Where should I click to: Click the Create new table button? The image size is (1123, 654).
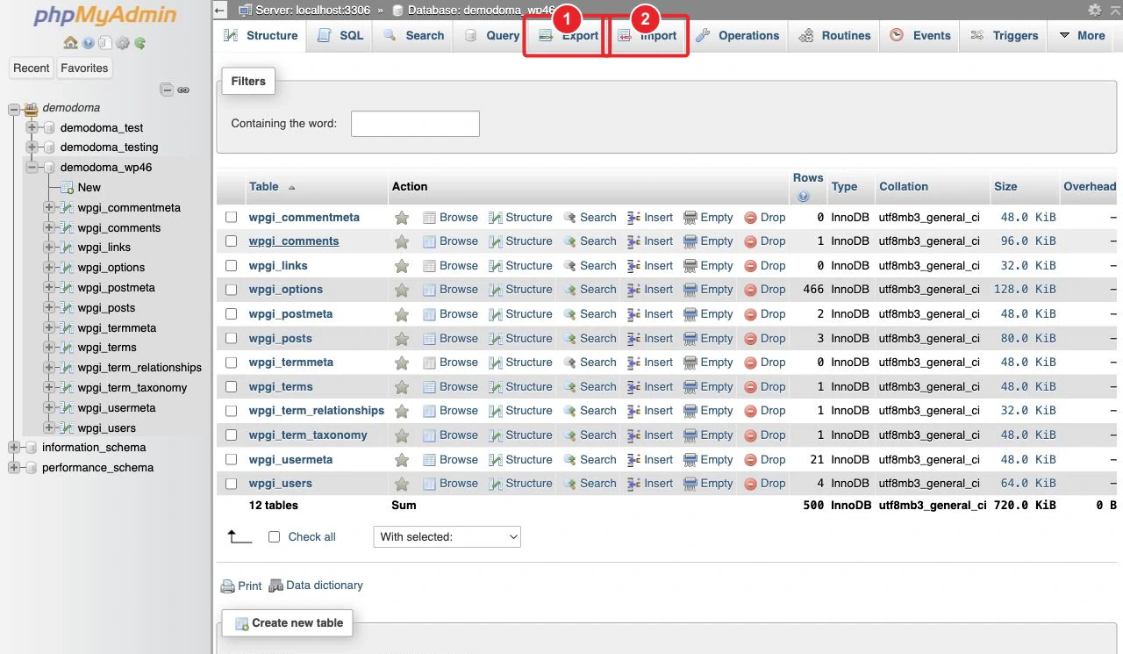click(288, 623)
